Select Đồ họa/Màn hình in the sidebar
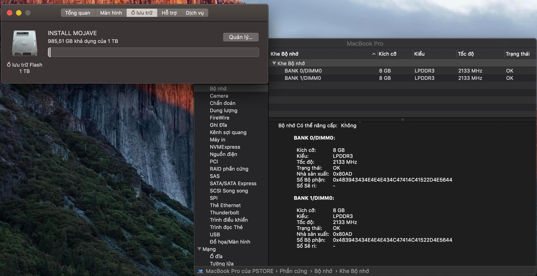Viewport: 537px width, 276px height. (230, 242)
